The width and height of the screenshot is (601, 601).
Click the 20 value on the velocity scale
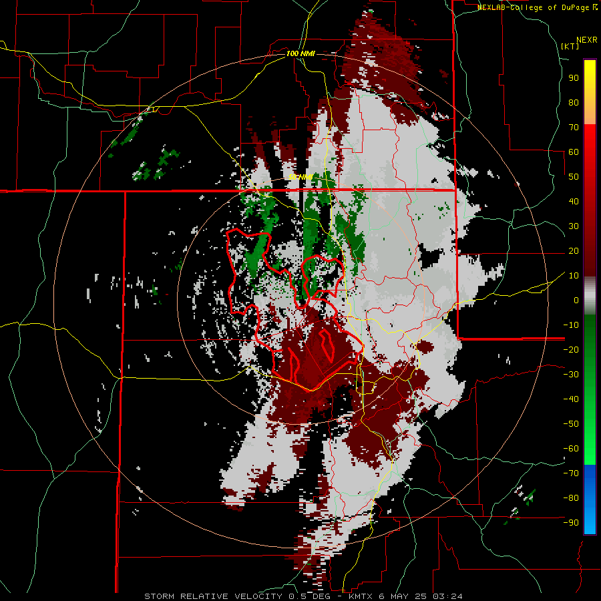[x=574, y=251]
